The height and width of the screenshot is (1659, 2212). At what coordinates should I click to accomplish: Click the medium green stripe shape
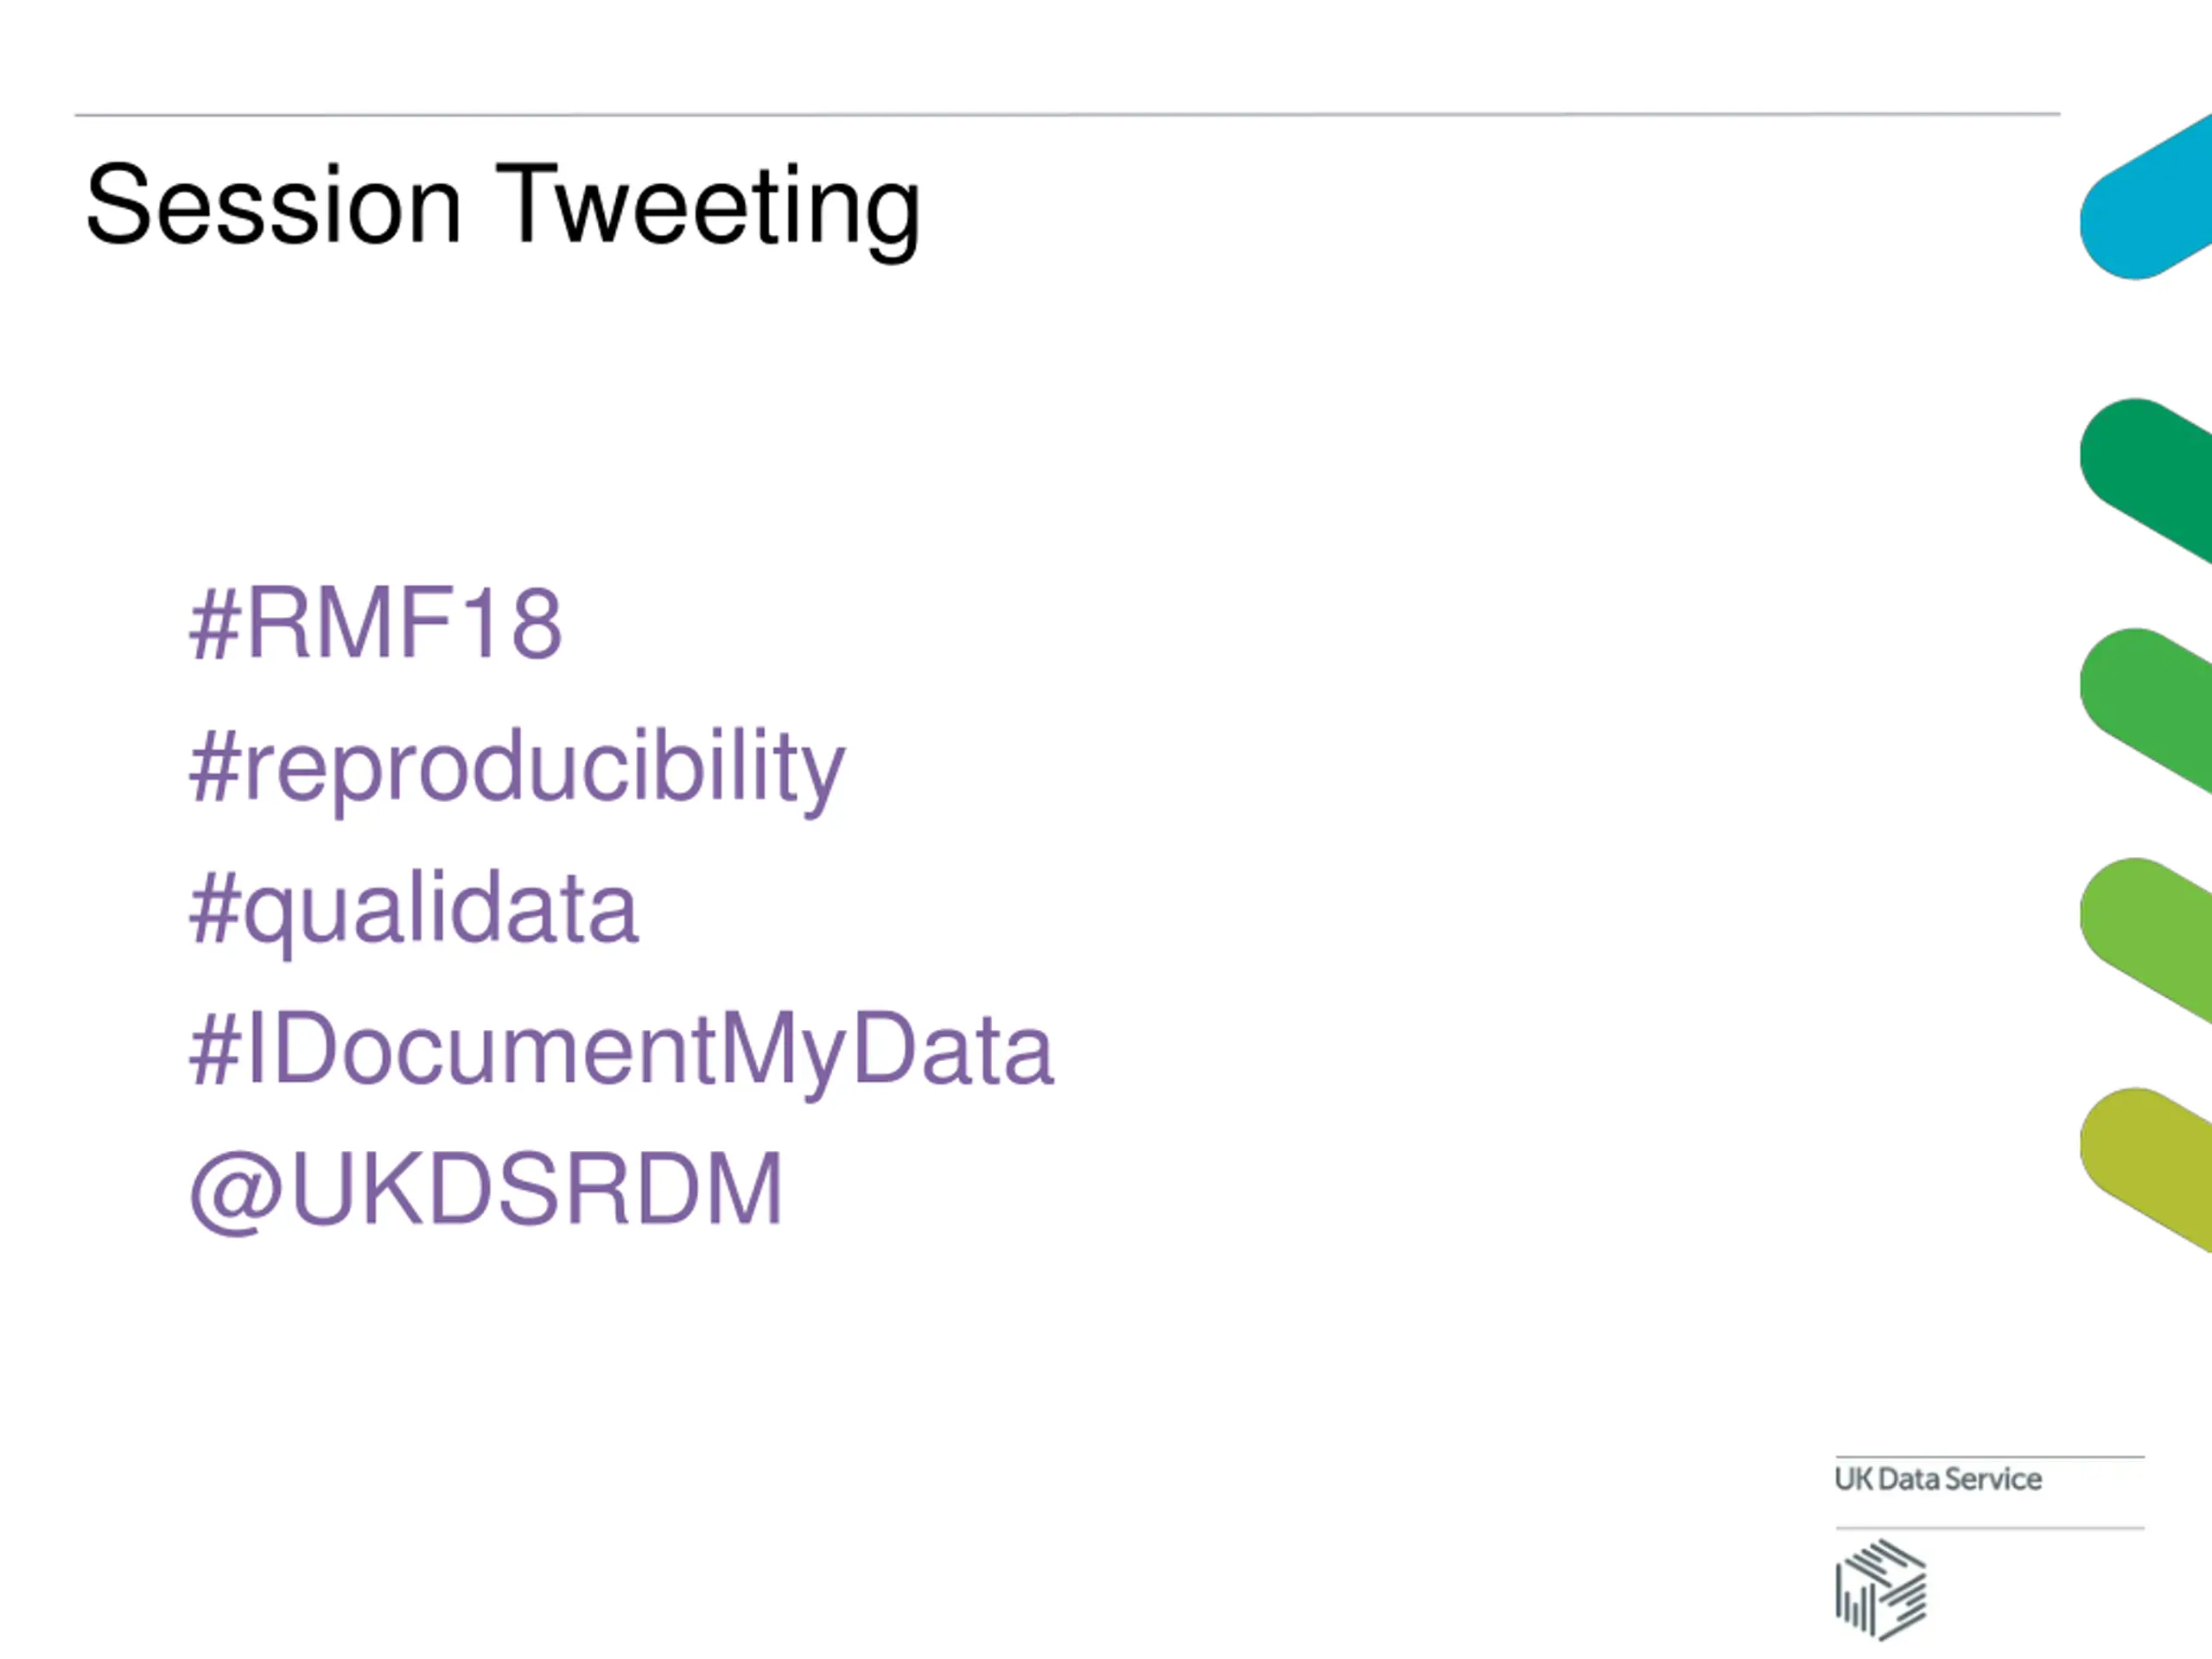[x=2148, y=710]
